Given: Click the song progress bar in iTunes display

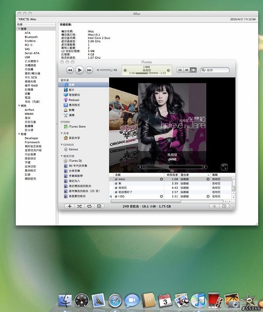Looking at the screenshot, I should (x=146, y=73).
